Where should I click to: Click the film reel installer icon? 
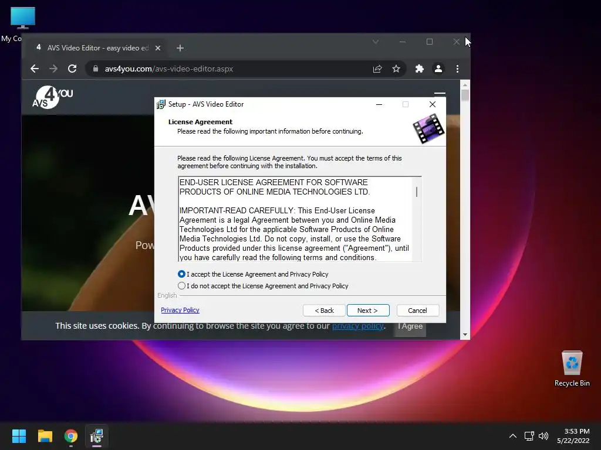tap(428, 128)
